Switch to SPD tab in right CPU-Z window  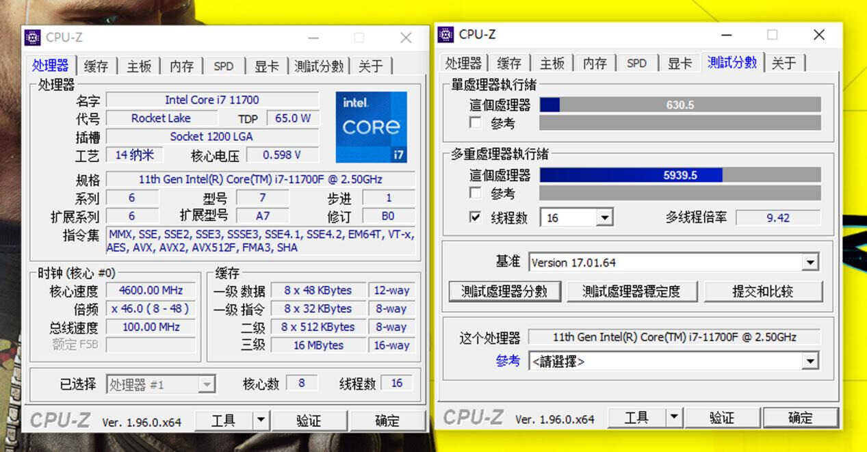pyautogui.click(x=636, y=64)
